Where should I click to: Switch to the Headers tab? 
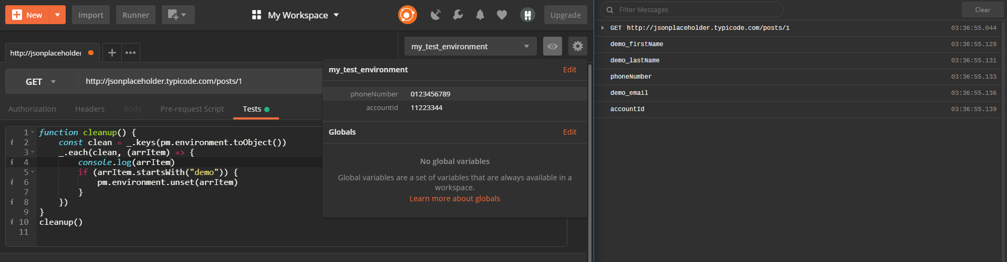pos(89,109)
